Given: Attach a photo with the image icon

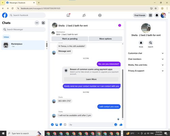Looking at the screenshot, I should coord(56,124).
